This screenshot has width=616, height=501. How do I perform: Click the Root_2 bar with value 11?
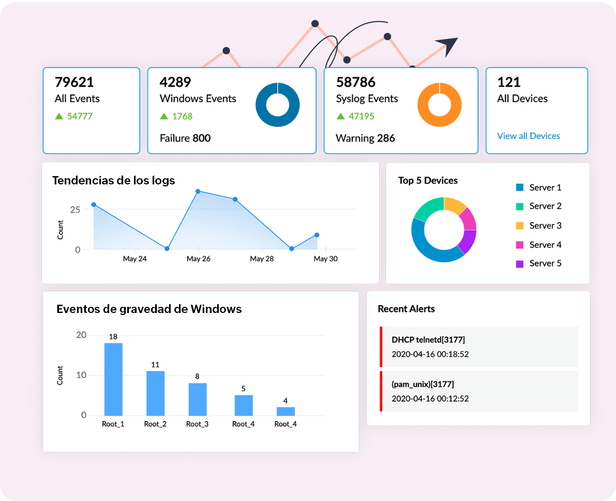[x=155, y=393]
